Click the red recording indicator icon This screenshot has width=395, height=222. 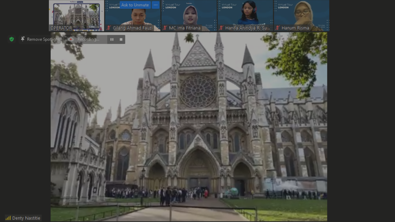(x=71, y=39)
